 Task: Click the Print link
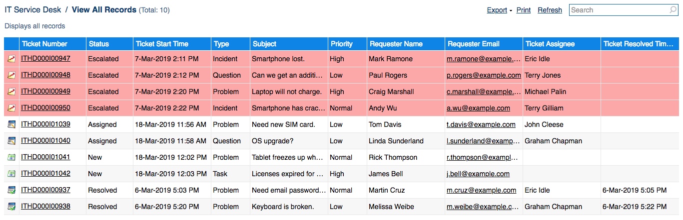(x=524, y=10)
